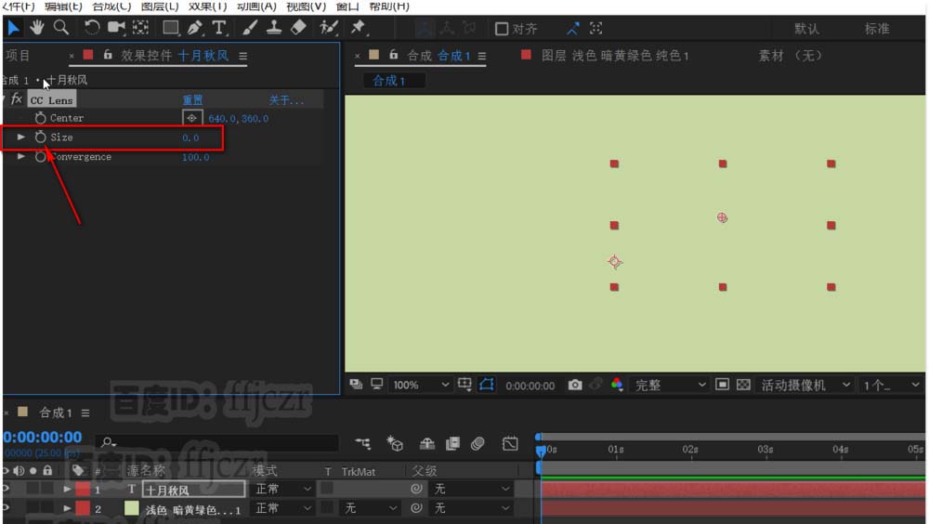Screen dimensions: 929x524
Task: Open the 1个 view layout dropdown
Action: pos(891,385)
